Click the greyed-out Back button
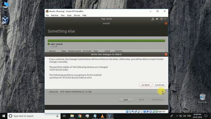The image size is (211, 119). (x=141, y=99)
